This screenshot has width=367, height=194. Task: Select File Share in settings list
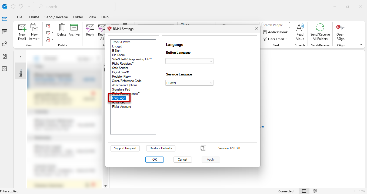118,55
